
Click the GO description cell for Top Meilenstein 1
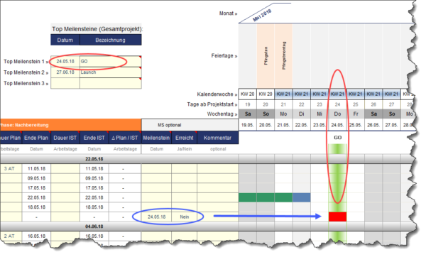pyautogui.click(x=111, y=61)
